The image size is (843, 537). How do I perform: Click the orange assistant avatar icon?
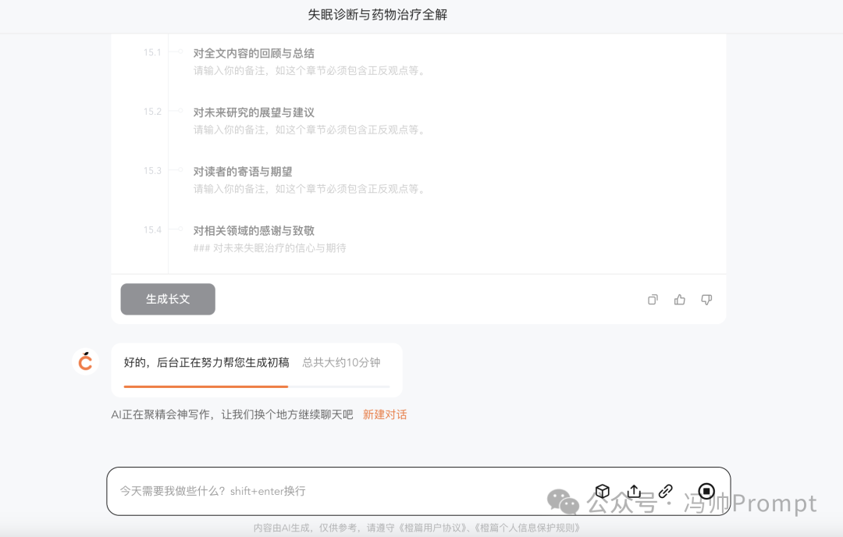(x=85, y=361)
